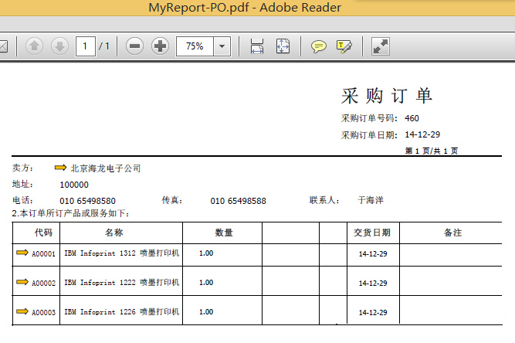This screenshot has height=343, width=515.
Task: Select the fit width scrolling icon
Action: click(x=257, y=46)
